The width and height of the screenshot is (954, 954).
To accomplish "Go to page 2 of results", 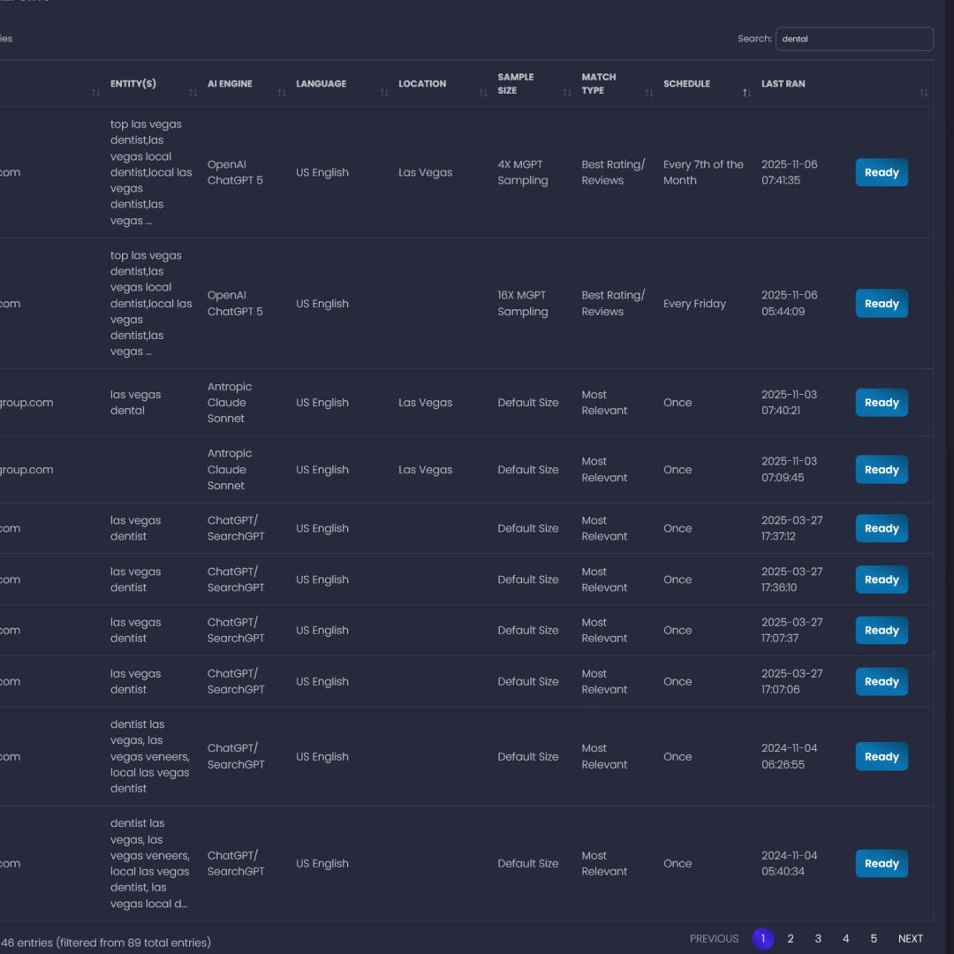I will tap(791, 939).
